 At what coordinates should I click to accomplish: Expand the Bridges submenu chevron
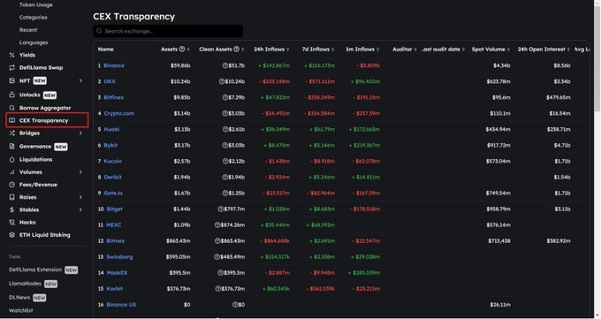click(80, 133)
